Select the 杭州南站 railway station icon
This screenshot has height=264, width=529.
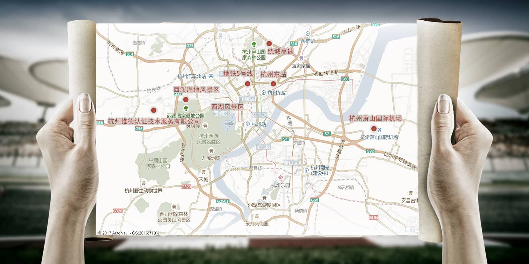[x=306, y=170]
